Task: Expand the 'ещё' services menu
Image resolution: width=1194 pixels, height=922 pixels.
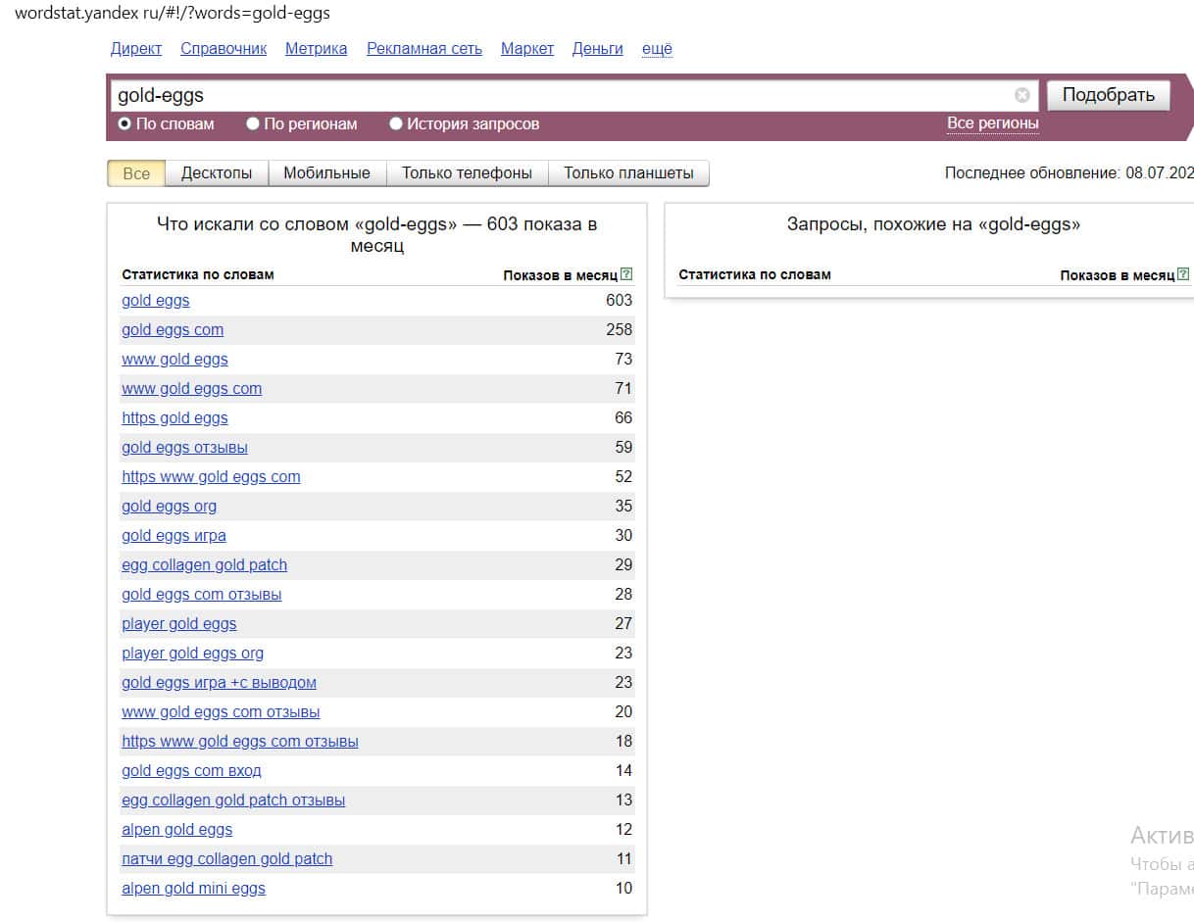Action: (x=657, y=49)
